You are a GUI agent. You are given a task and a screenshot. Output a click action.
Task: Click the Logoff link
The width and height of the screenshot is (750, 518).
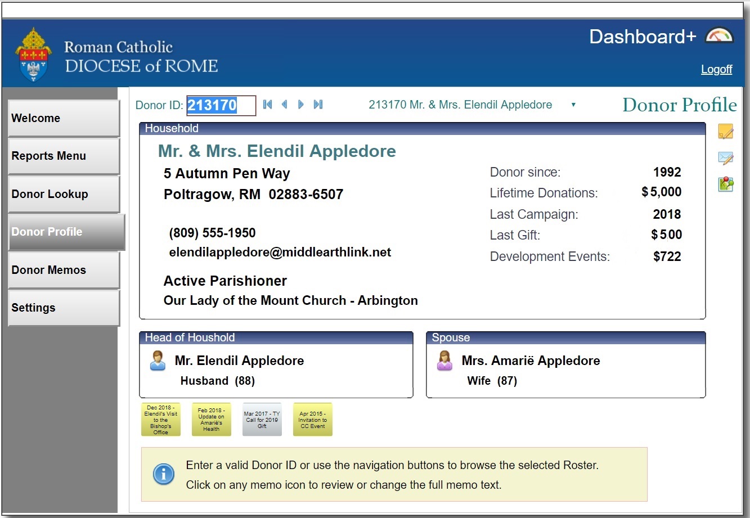[x=716, y=69]
